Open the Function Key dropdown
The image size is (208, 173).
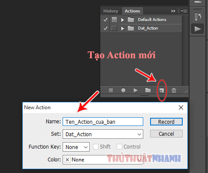[76, 147]
